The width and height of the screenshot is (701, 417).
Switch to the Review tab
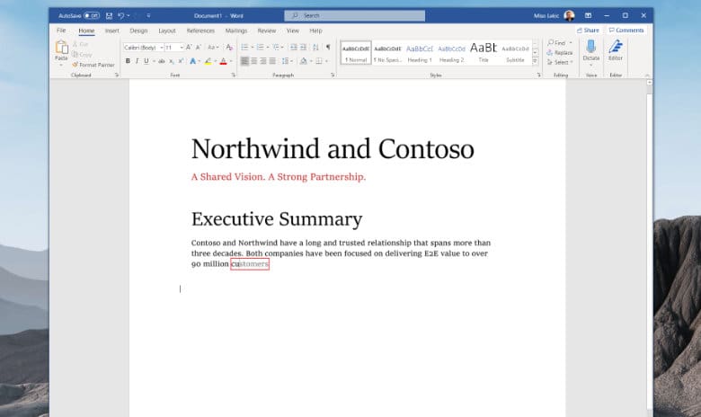pos(266,31)
